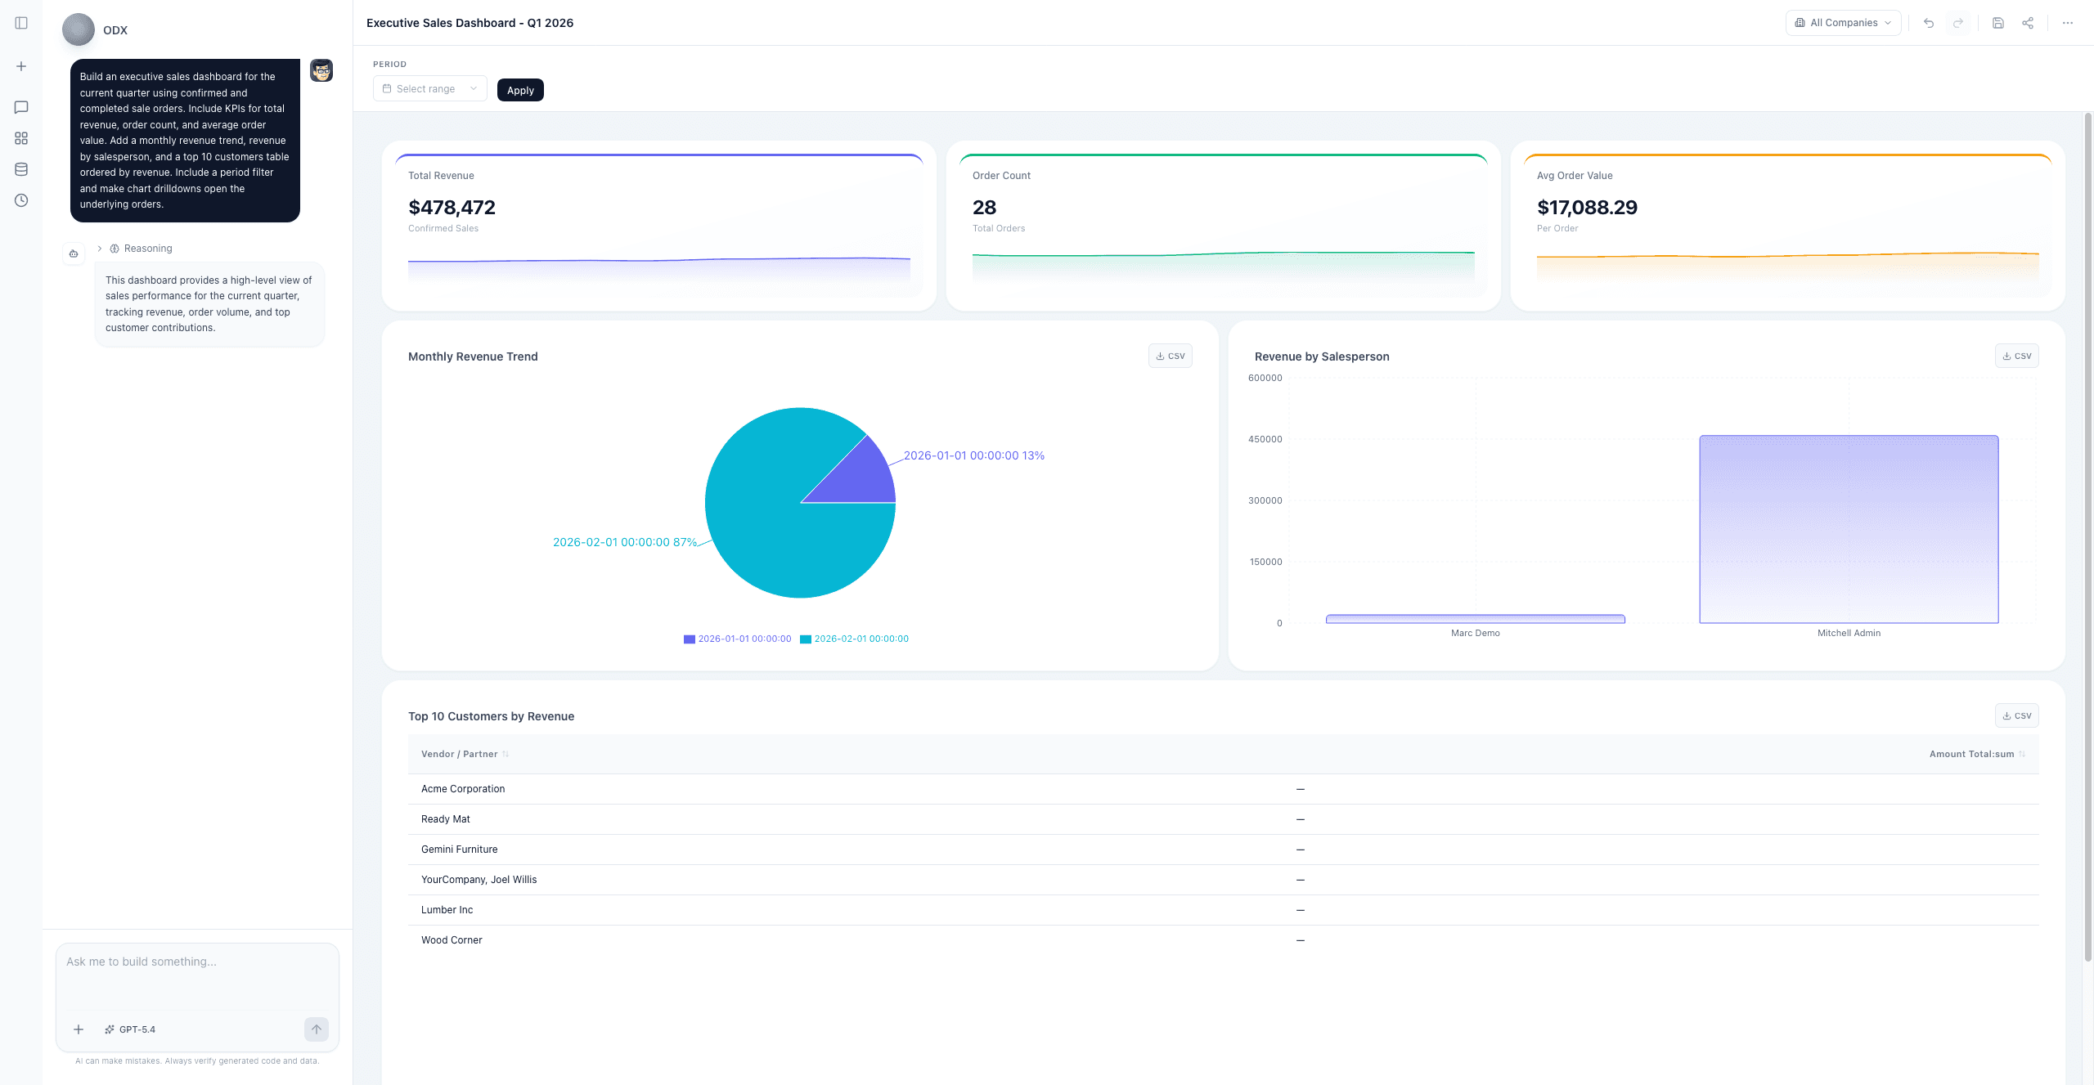
Task: Save the dashboard with the save icon
Action: [x=1997, y=22]
